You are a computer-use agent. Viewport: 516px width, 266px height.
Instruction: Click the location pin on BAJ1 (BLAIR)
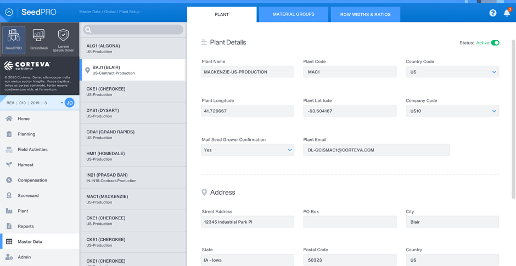point(87,70)
